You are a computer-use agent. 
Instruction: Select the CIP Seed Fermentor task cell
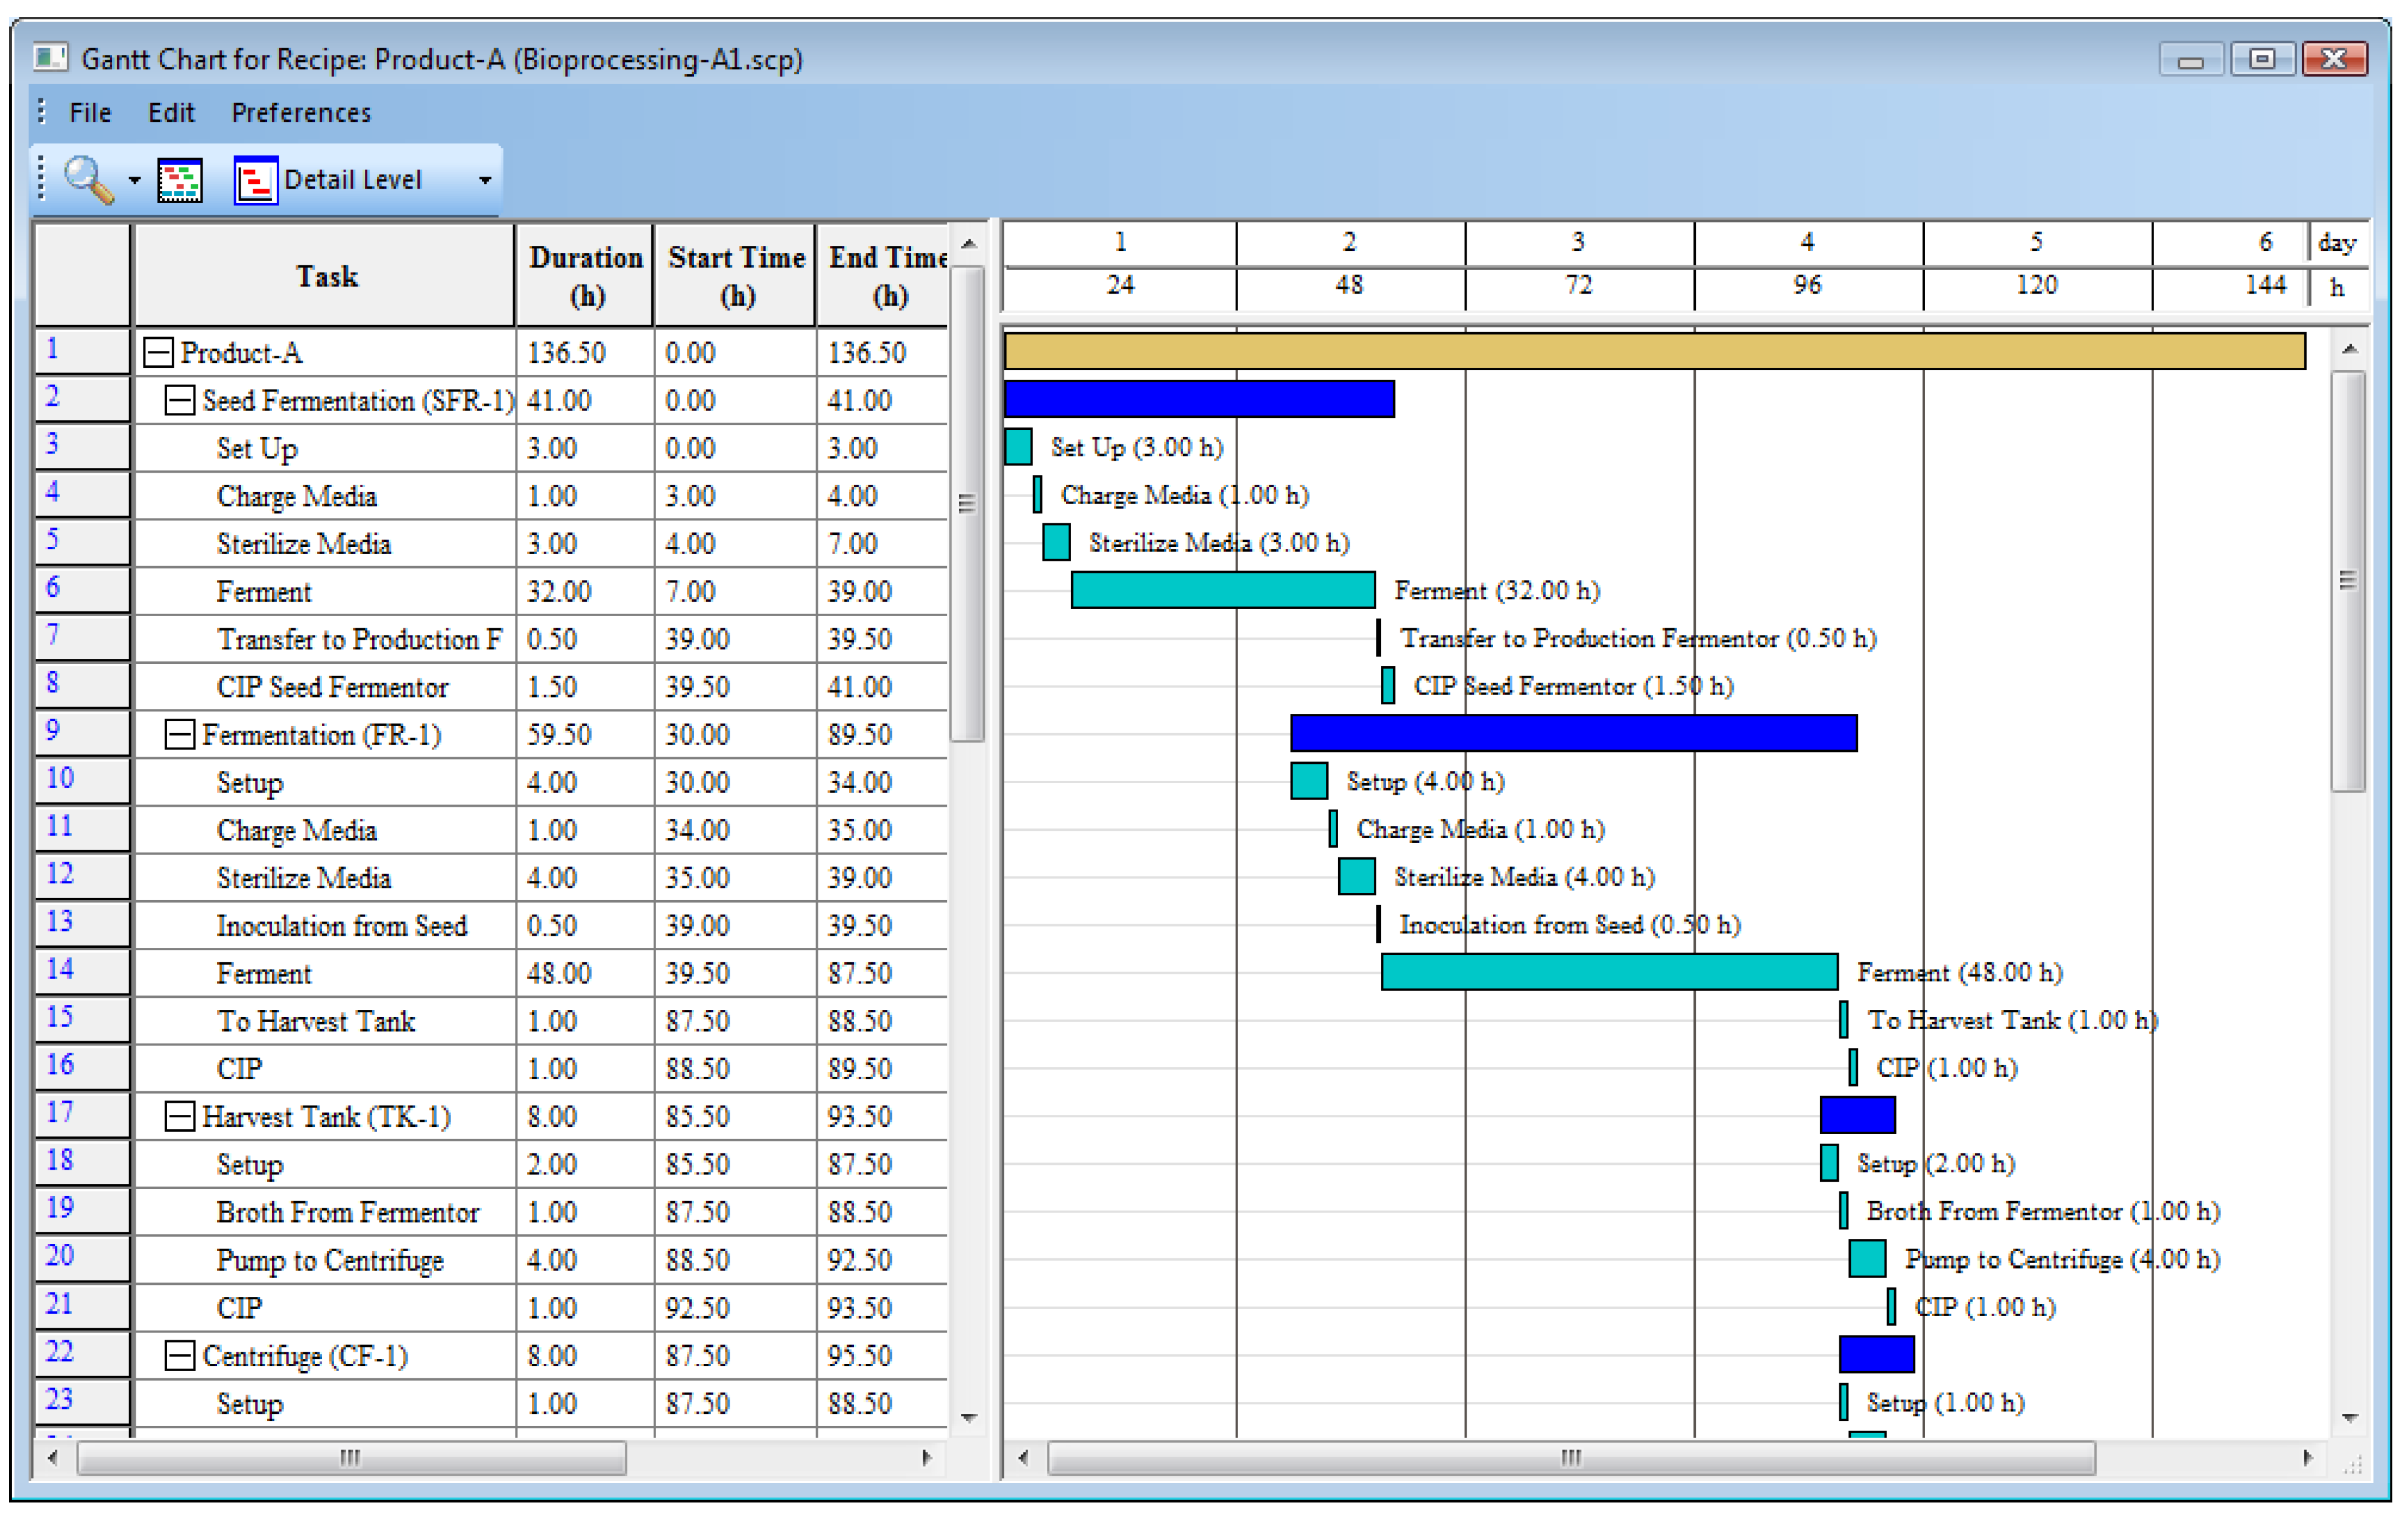325,687
